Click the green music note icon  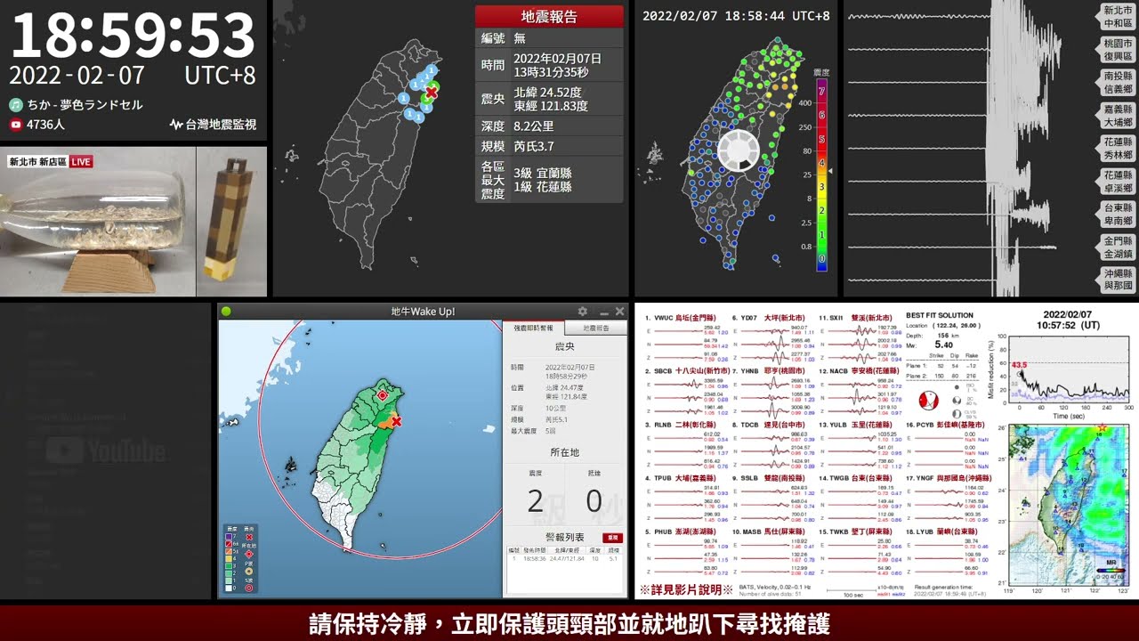[x=15, y=105]
